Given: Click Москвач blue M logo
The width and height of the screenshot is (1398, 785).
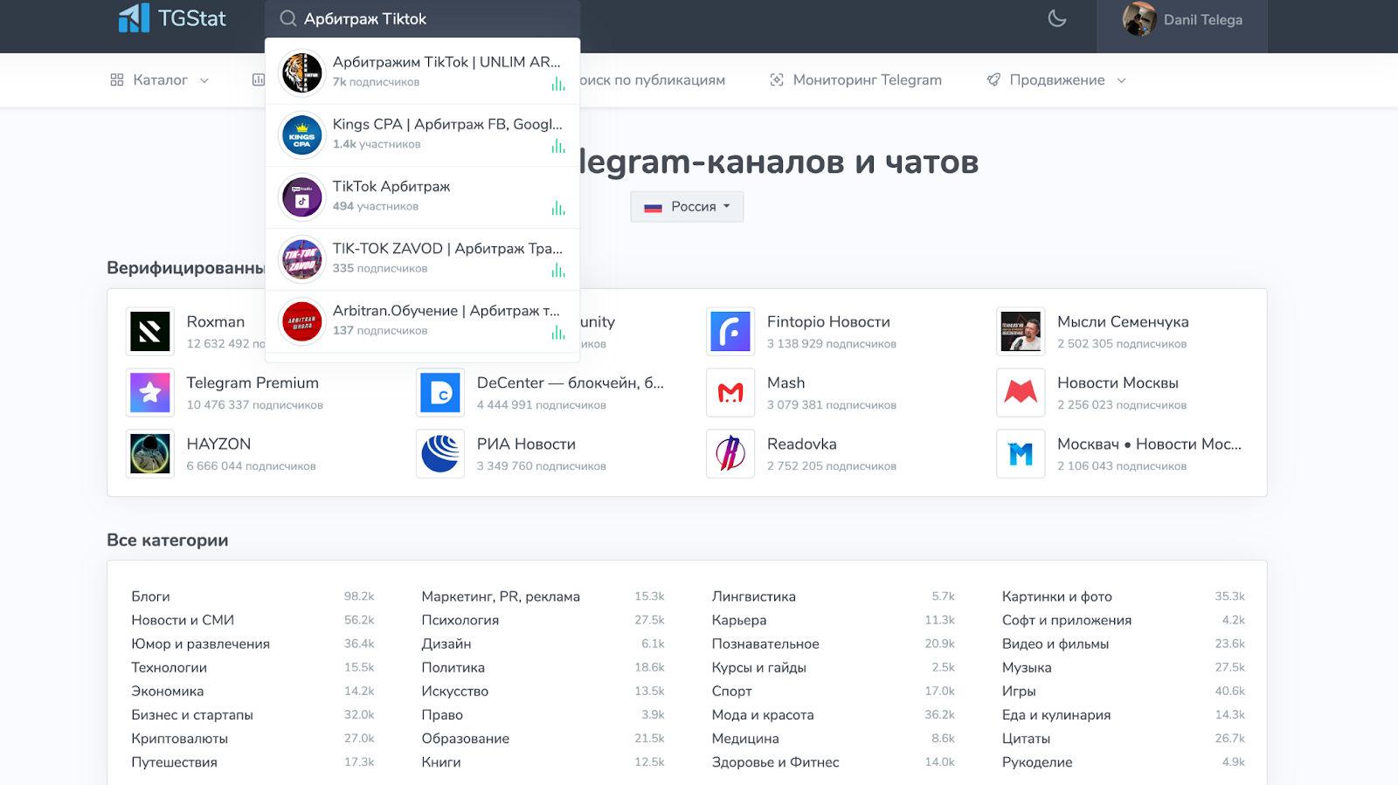Looking at the screenshot, I should (x=1021, y=454).
